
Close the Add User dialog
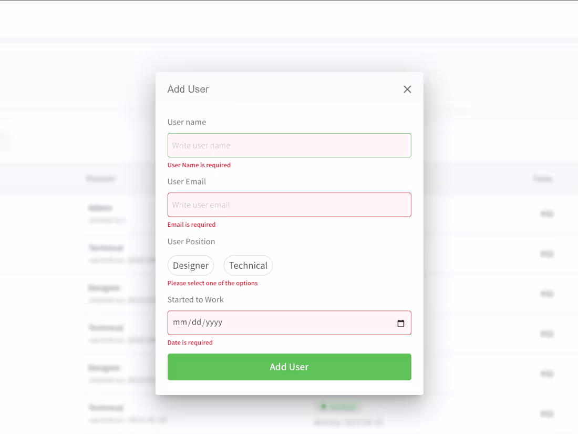click(x=407, y=89)
